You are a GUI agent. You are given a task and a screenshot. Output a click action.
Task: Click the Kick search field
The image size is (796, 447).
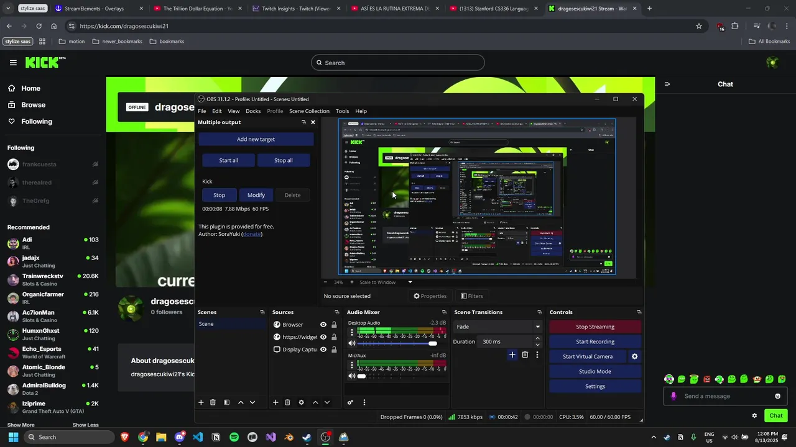[x=398, y=63]
